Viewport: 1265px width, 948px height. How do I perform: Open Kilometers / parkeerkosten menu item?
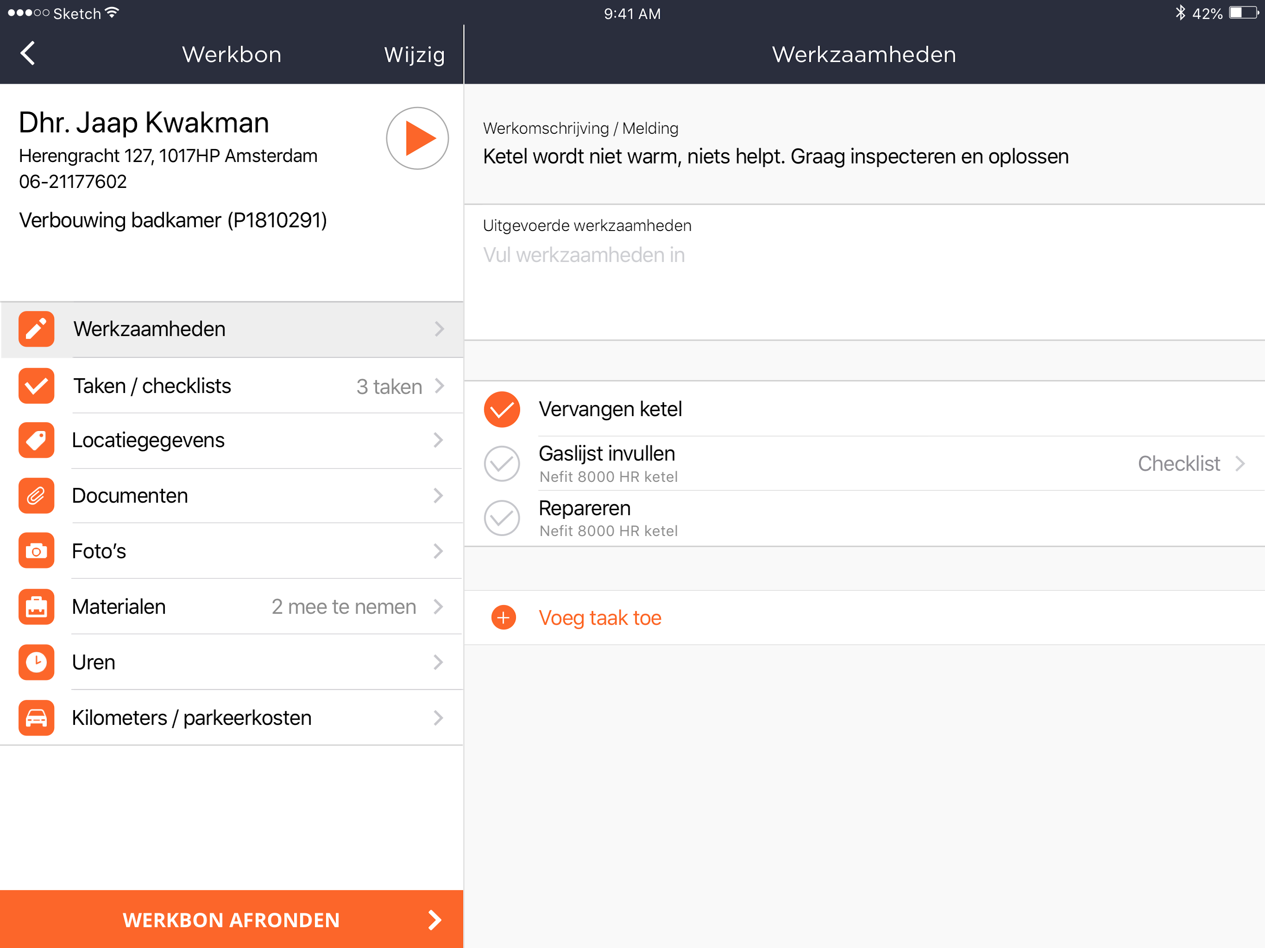click(232, 717)
